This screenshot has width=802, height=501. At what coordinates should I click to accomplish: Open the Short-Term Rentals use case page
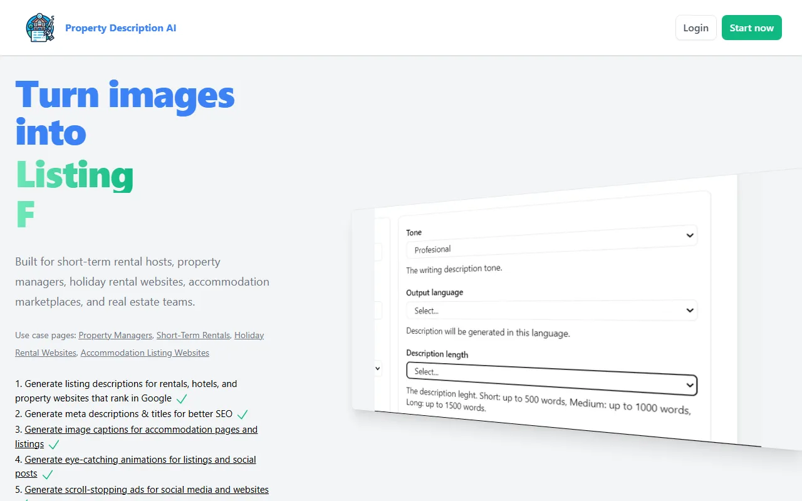[193, 335]
